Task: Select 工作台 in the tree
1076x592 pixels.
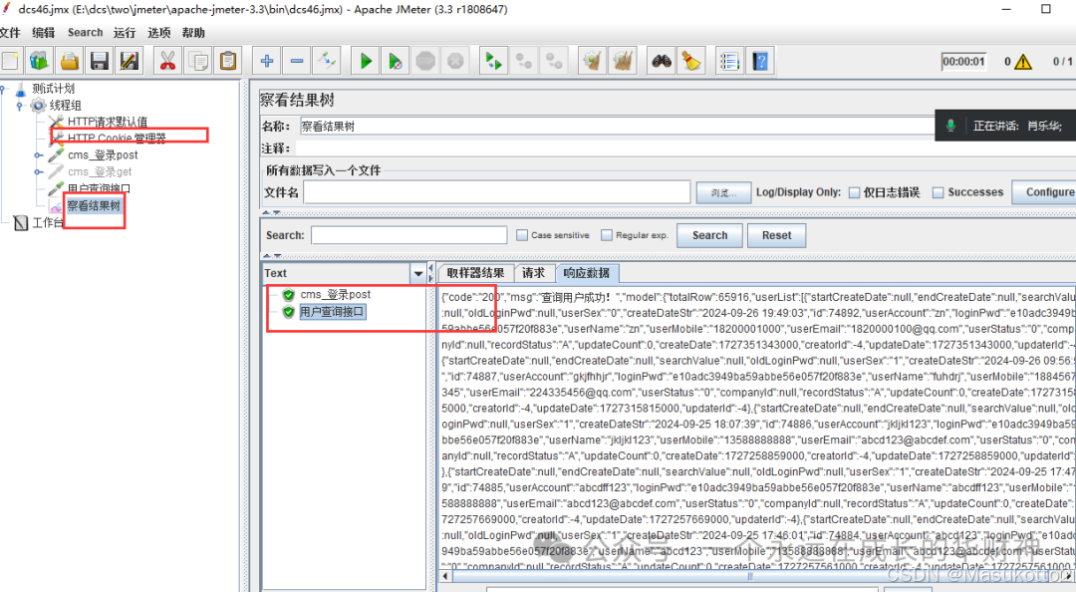Action: (48, 222)
